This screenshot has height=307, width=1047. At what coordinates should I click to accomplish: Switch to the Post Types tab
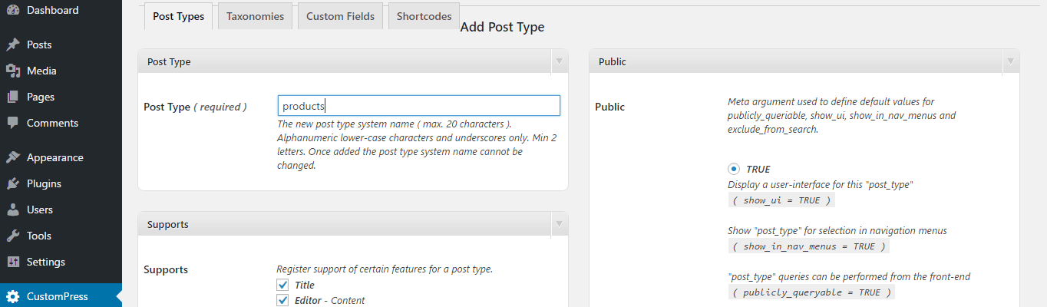click(179, 16)
